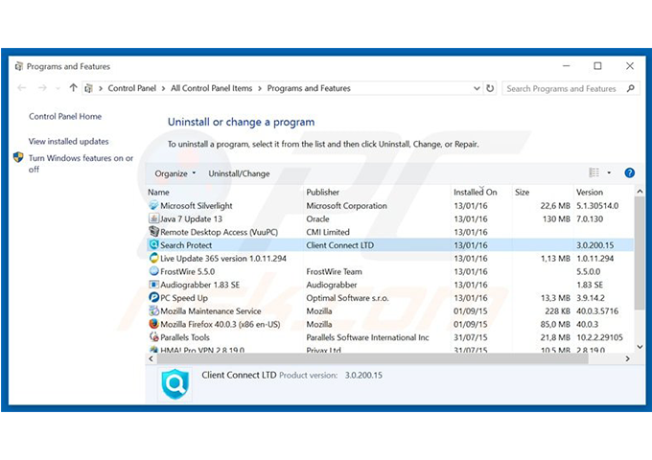Open Turn Windows features on or off
Image resolution: width=652 pixels, height=460 pixels.
pos(81,163)
